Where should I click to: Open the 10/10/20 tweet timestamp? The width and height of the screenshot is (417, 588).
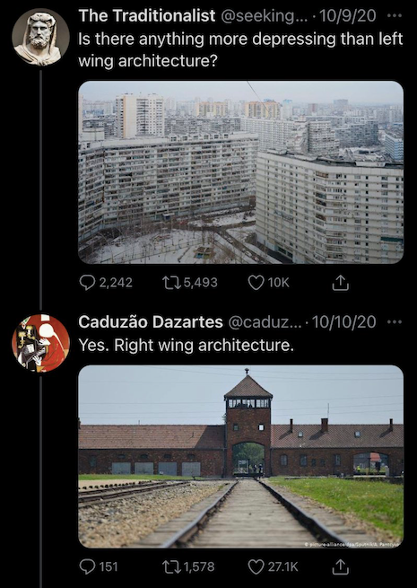click(343, 321)
